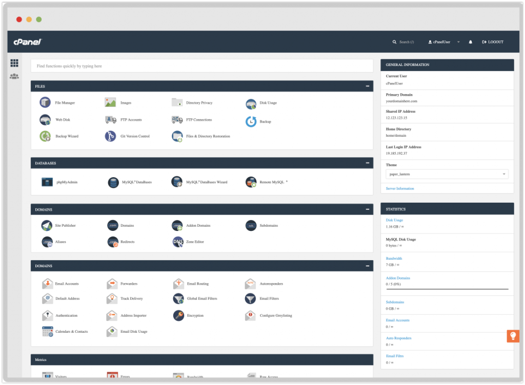Open the Directory Privacy icon
525x385 pixels.
coord(177,102)
